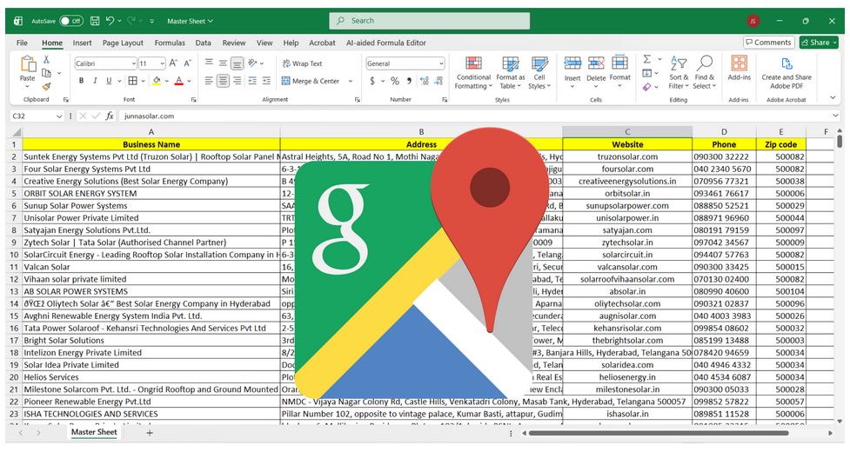Image resolution: width=850 pixels, height=452 pixels.
Task: Click the Name Box showing C32
Action: 37,116
